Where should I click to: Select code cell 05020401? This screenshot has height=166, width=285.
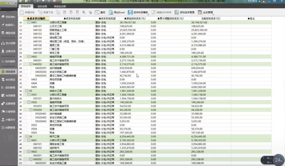[41, 114]
